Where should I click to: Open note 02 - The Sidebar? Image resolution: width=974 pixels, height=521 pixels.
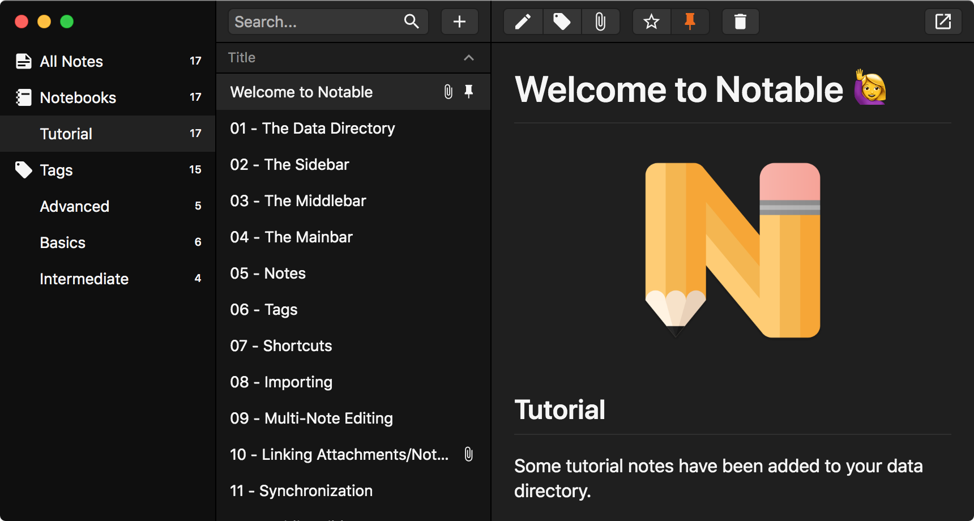353,164
